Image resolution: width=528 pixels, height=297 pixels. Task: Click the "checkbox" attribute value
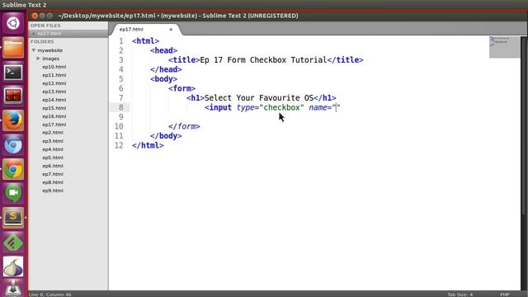coord(281,107)
